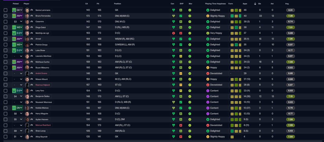This screenshot has height=142, width=324.
Task: Click the pitch position icon in Senne Lammens' row
Action: click(x=14, y=10)
